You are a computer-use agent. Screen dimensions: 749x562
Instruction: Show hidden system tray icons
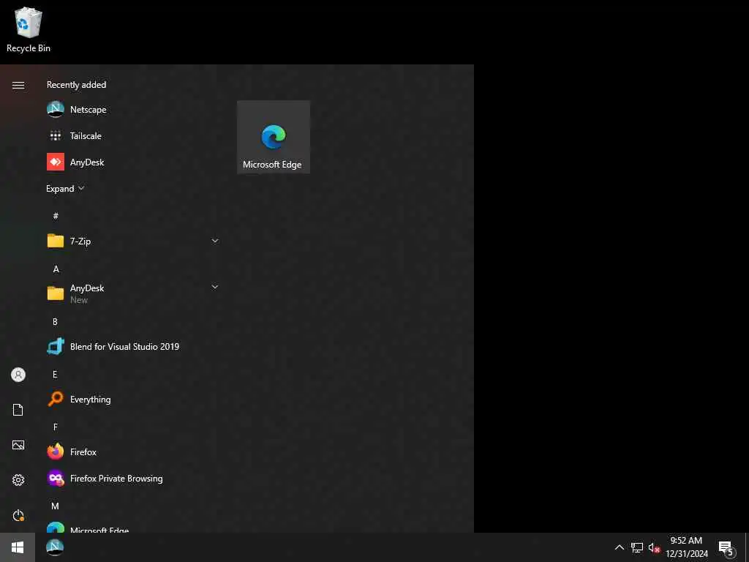[x=619, y=547]
